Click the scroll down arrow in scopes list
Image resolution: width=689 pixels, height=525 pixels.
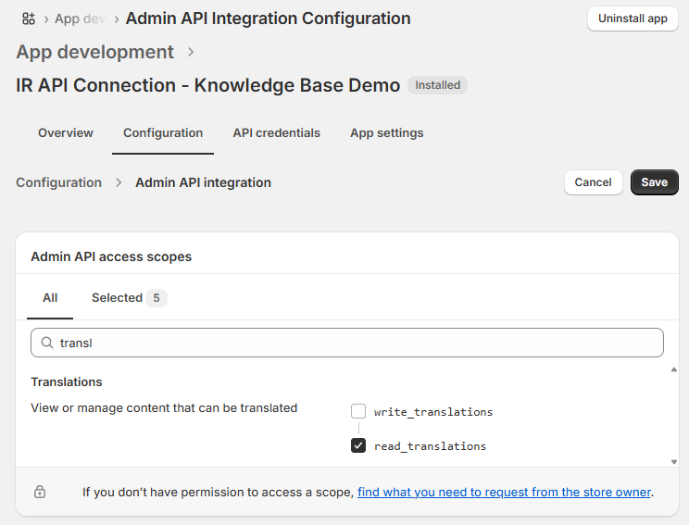point(673,460)
